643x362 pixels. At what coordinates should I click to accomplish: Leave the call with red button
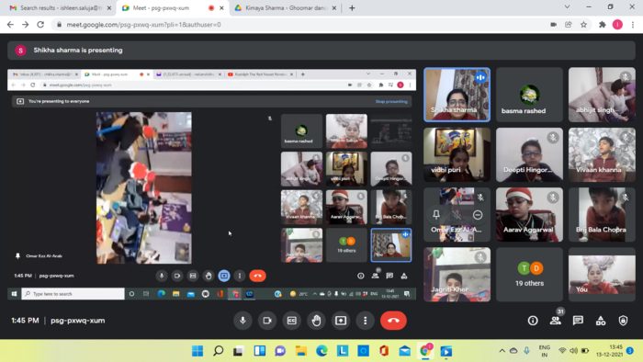pyautogui.click(x=393, y=321)
